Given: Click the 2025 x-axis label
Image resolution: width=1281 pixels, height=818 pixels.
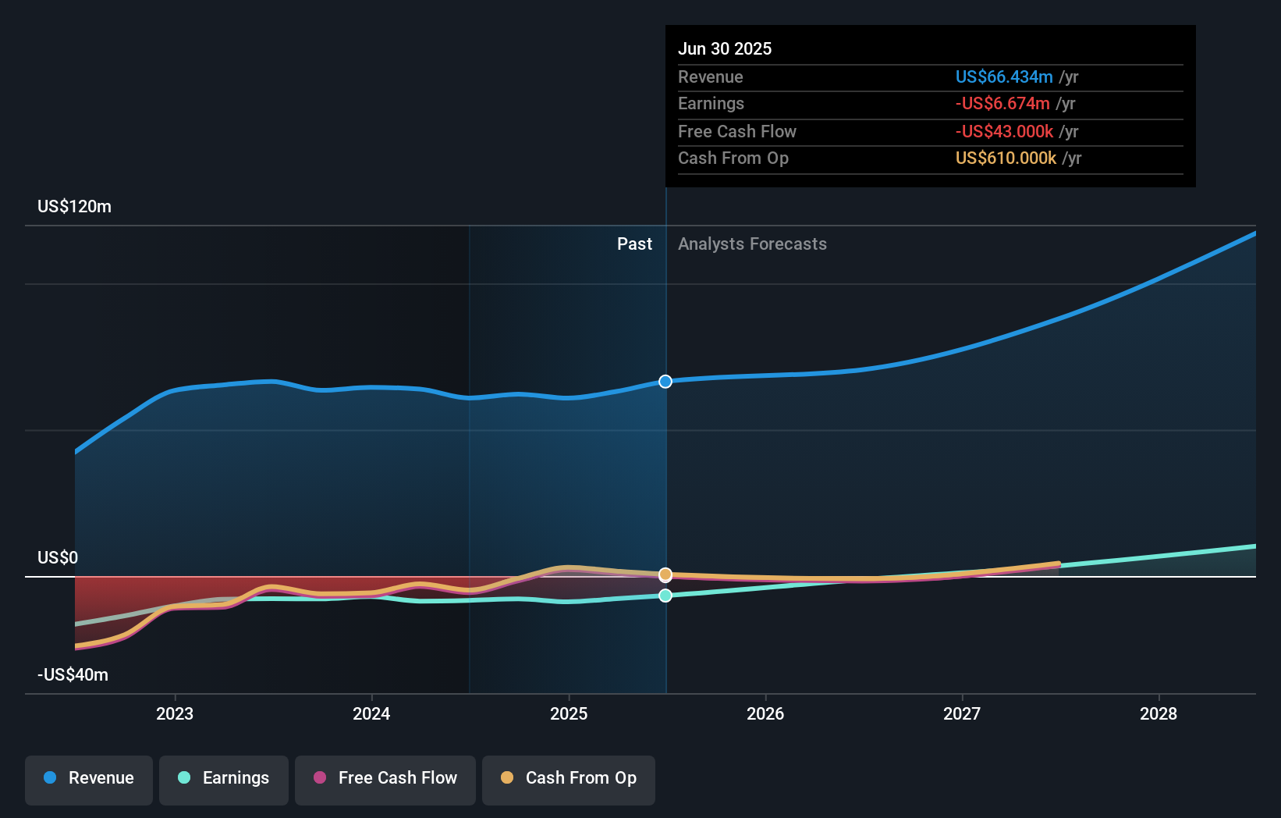Looking at the screenshot, I should (569, 713).
